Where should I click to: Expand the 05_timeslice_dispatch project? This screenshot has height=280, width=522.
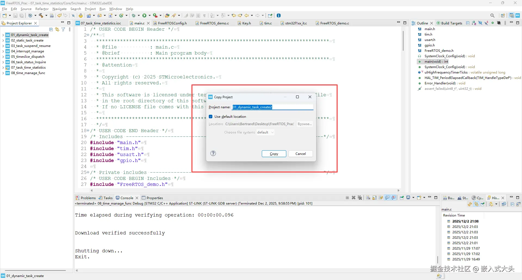(x=3, y=57)
